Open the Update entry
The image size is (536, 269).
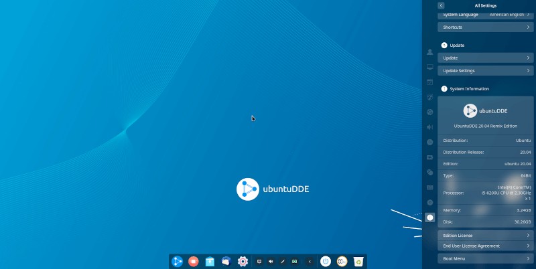click(x=486, y=58)
